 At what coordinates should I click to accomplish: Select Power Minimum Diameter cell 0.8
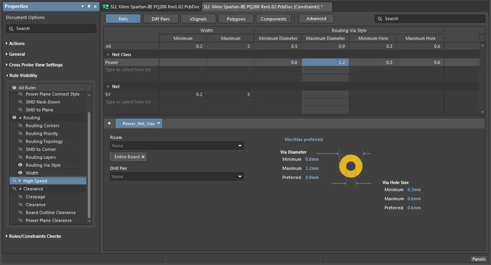click(278, 62)
